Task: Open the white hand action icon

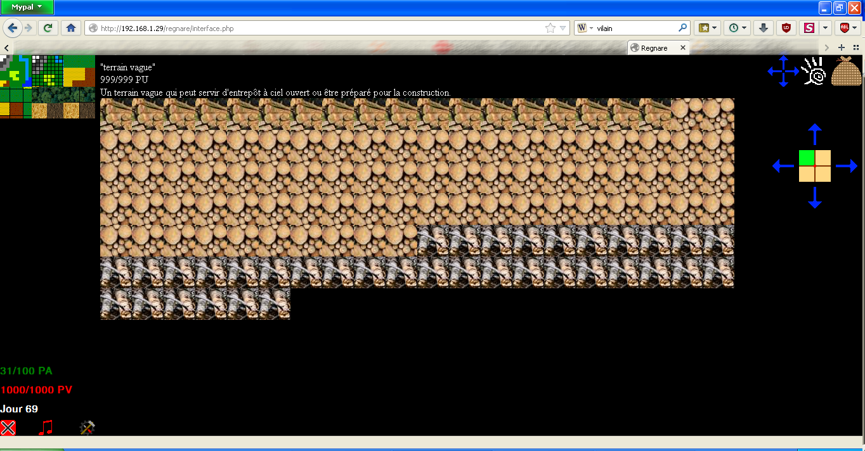Action: coord(812,71)
